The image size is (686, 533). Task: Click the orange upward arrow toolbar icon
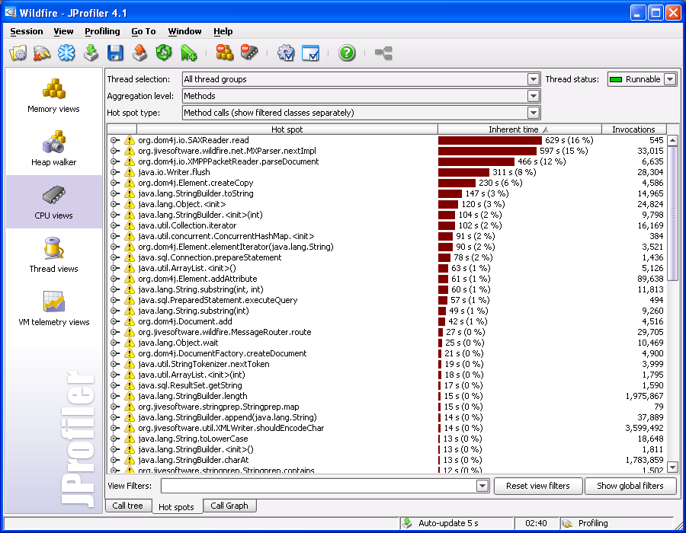pos(139,53)
